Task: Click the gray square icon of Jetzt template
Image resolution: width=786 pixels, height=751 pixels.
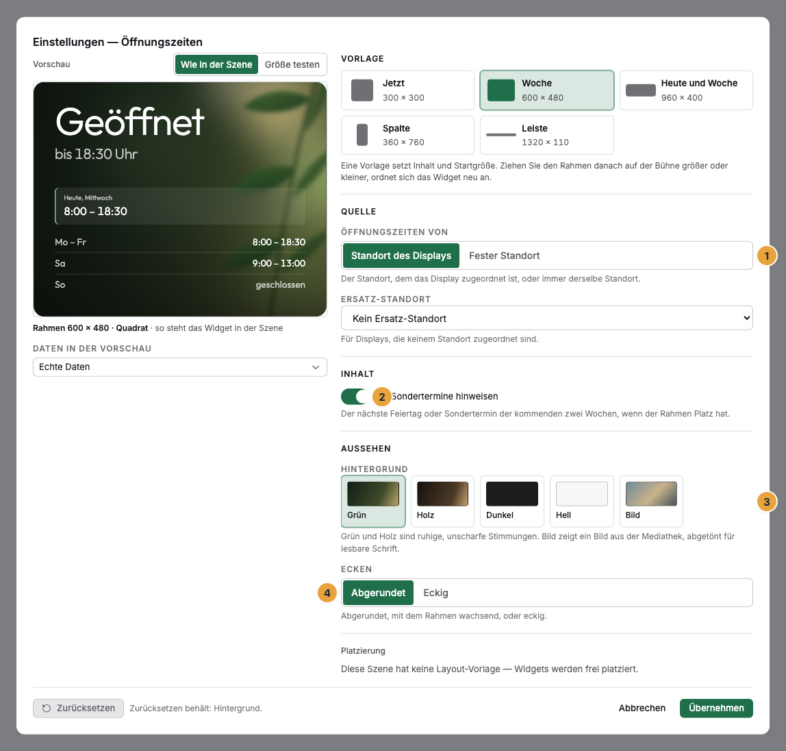Action: [x=362, y=90]
